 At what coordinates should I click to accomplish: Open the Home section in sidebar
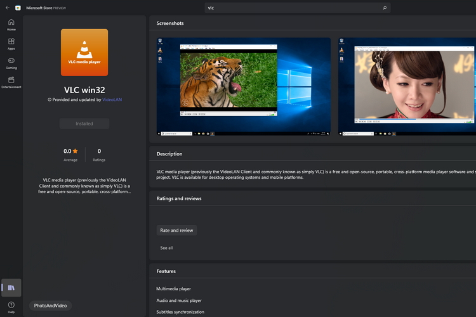[11, 25]
